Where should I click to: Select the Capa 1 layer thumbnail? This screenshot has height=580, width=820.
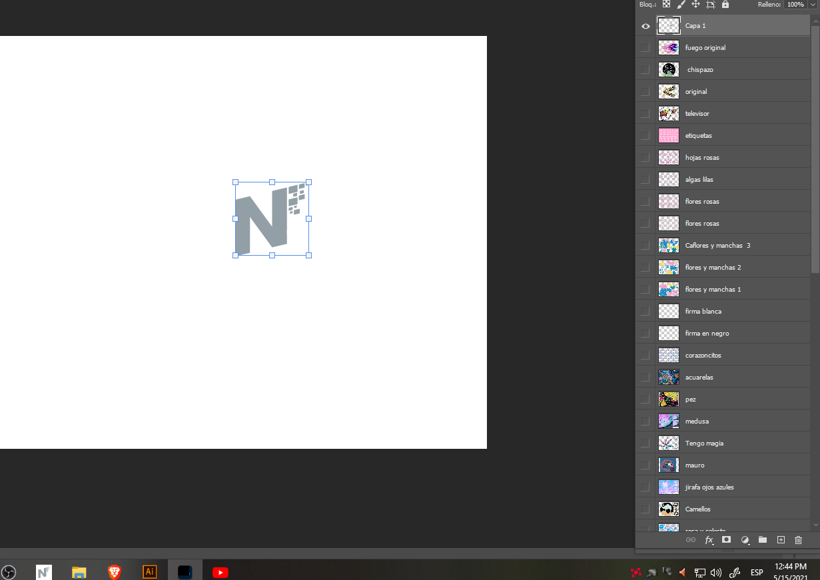click(x=669, y=25)
